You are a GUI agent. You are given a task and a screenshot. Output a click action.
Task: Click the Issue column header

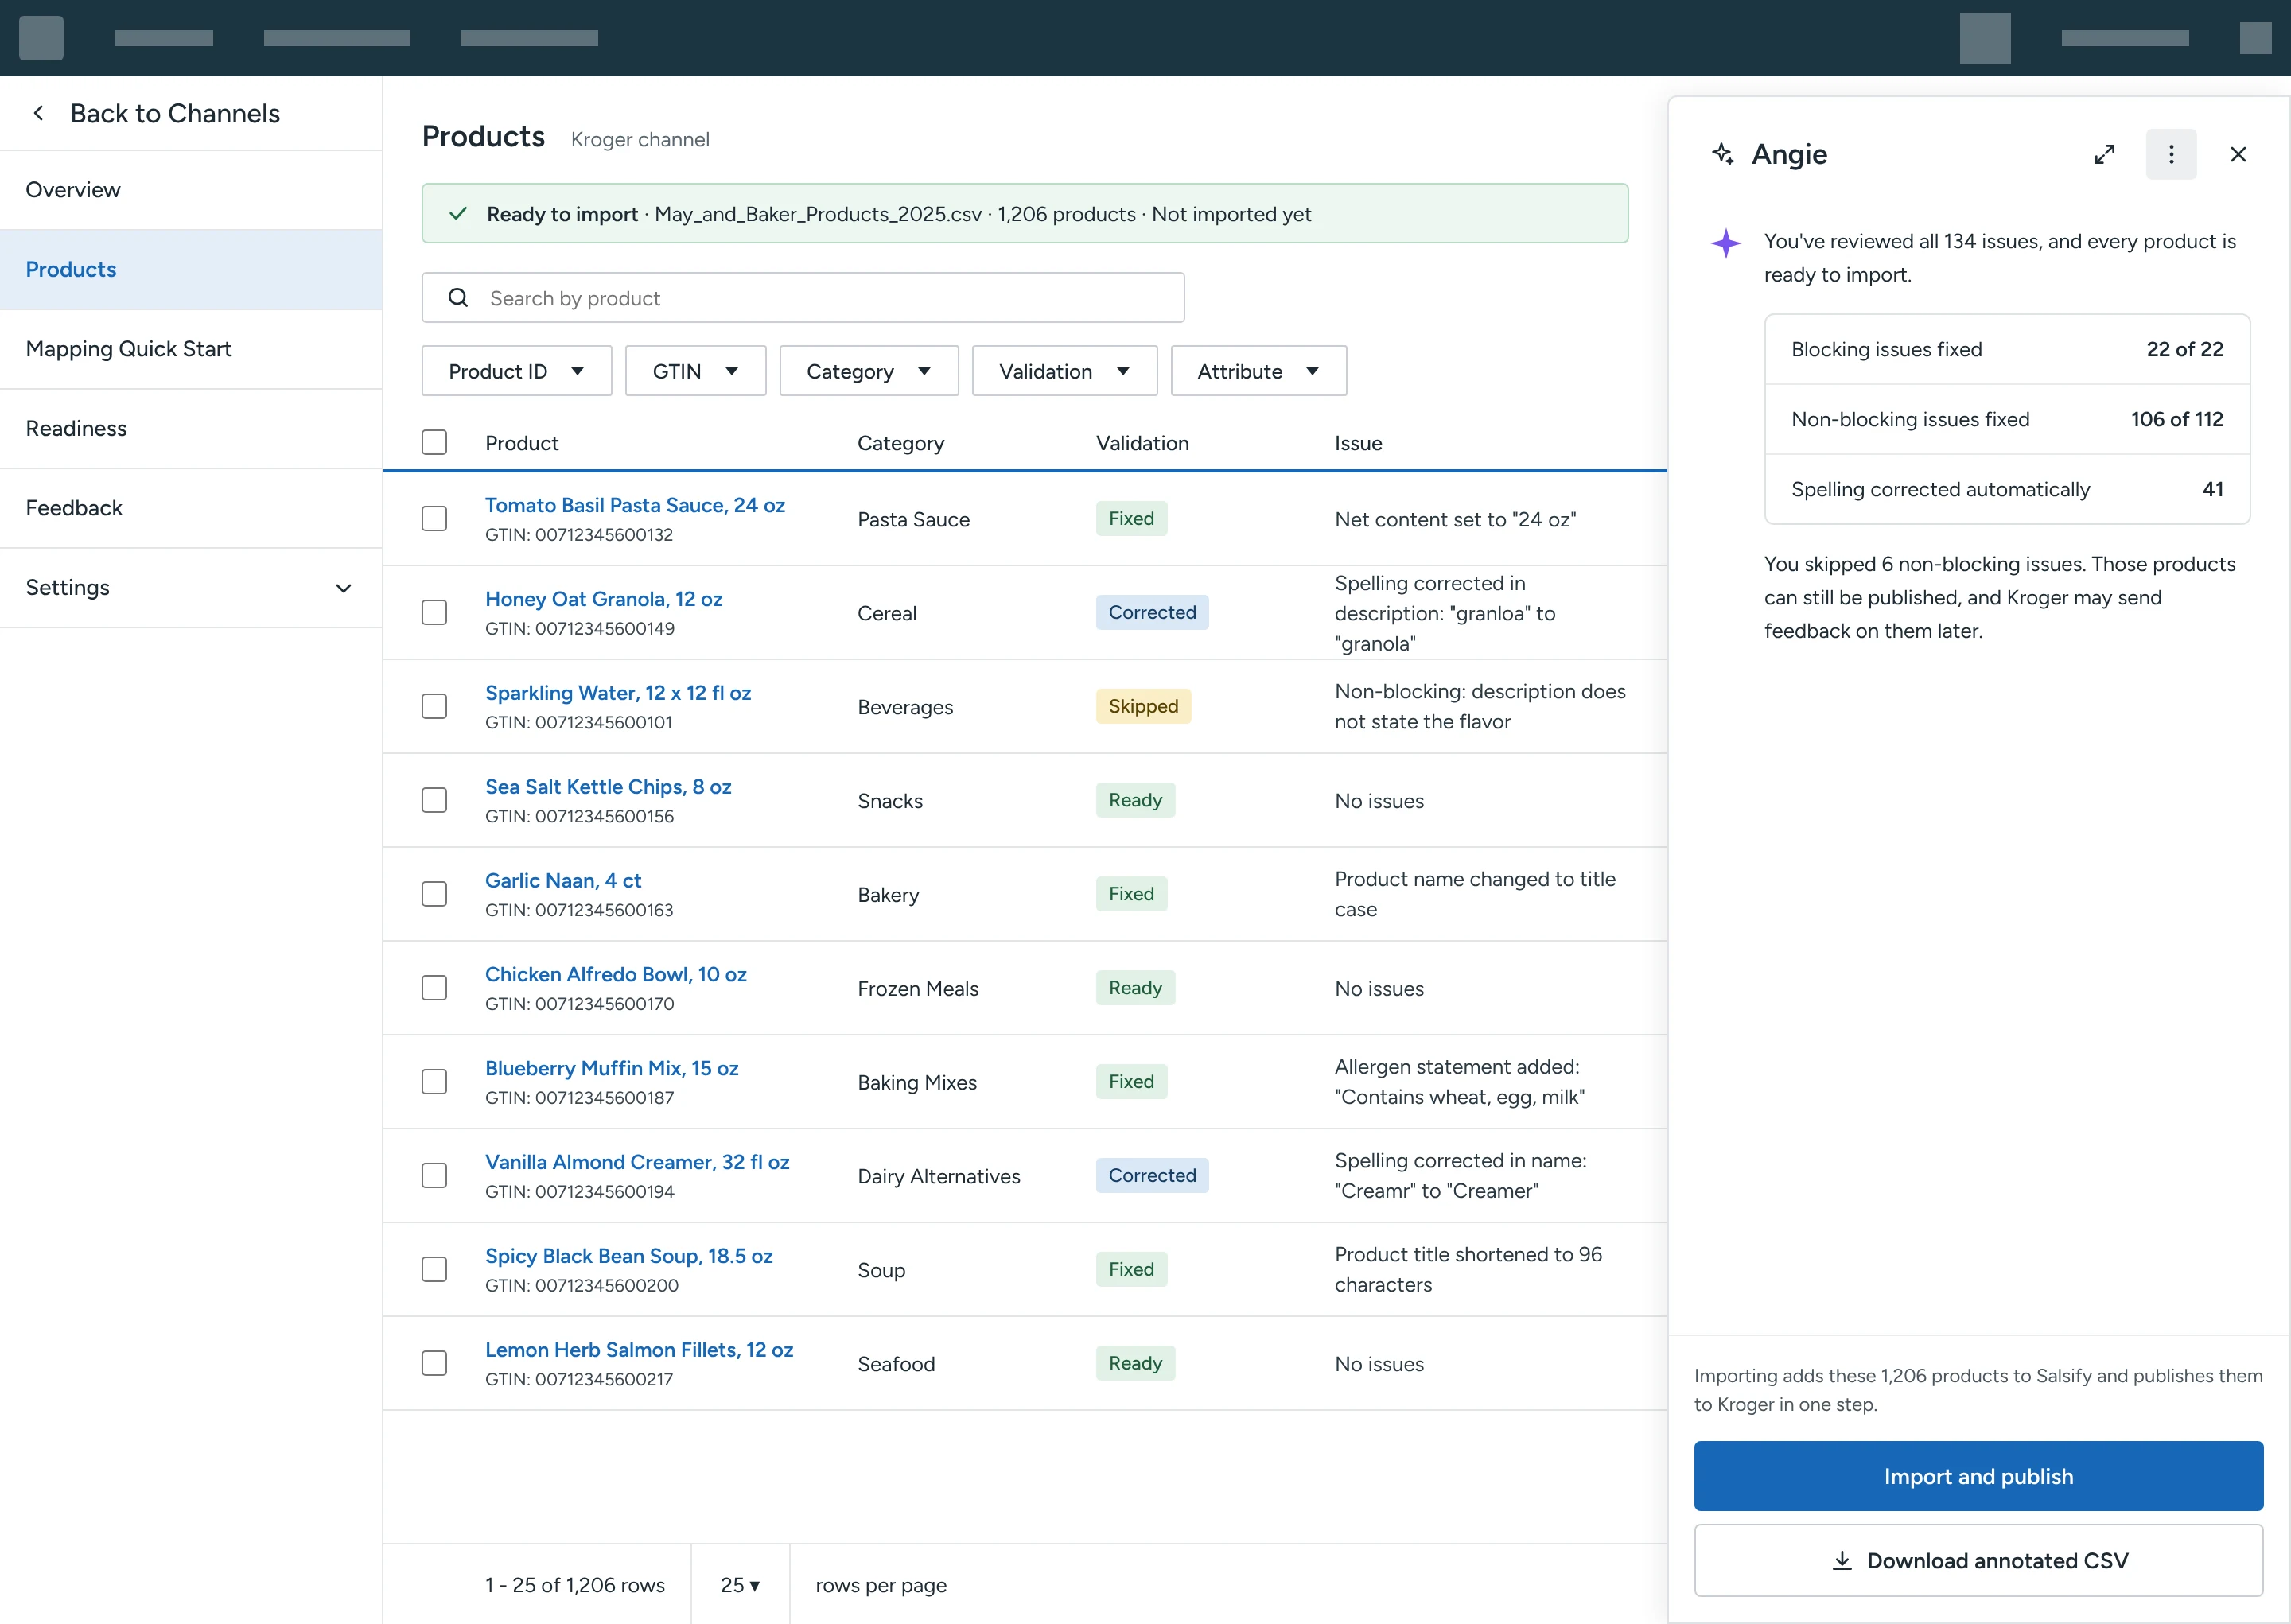click(1358, 443)
